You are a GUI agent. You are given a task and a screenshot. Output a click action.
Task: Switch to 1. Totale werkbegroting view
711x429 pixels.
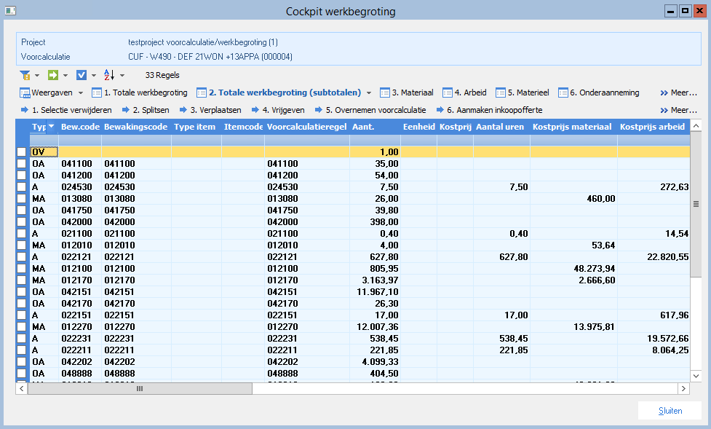pyautogui.click(x=146, y=93)
